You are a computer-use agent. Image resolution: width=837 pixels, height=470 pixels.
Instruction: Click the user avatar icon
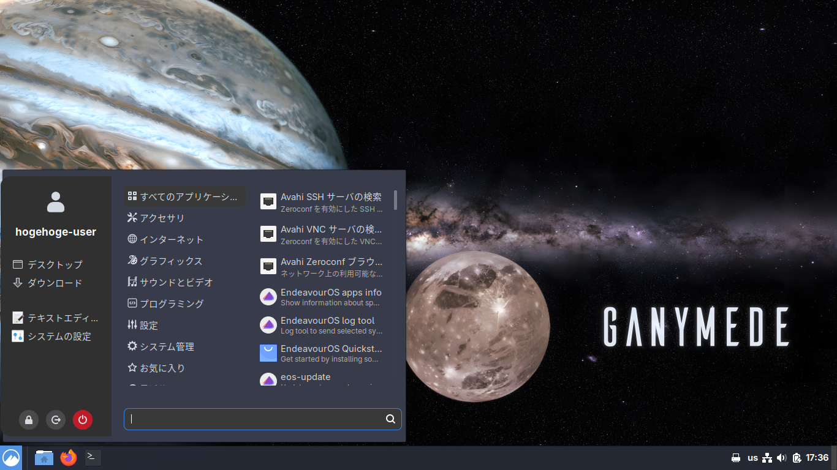(56, 202)
